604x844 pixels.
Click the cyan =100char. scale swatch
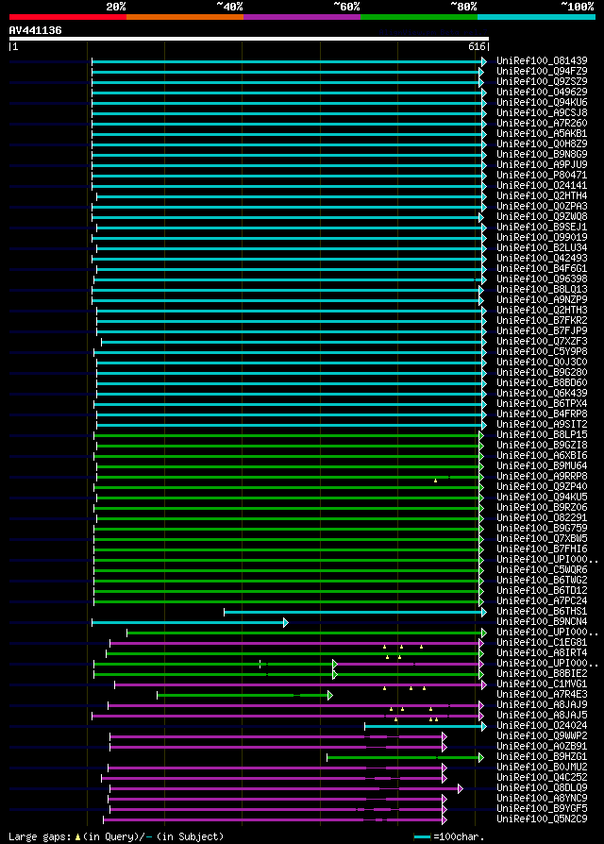click(x=423, y=837)
